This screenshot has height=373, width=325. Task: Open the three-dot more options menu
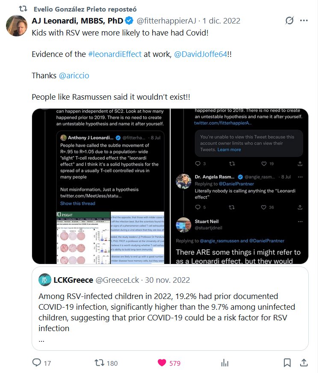pos(304,21)
